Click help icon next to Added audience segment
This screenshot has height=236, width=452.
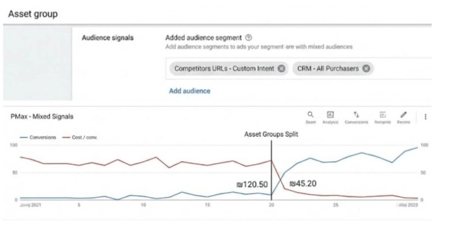tap(249, 38)
